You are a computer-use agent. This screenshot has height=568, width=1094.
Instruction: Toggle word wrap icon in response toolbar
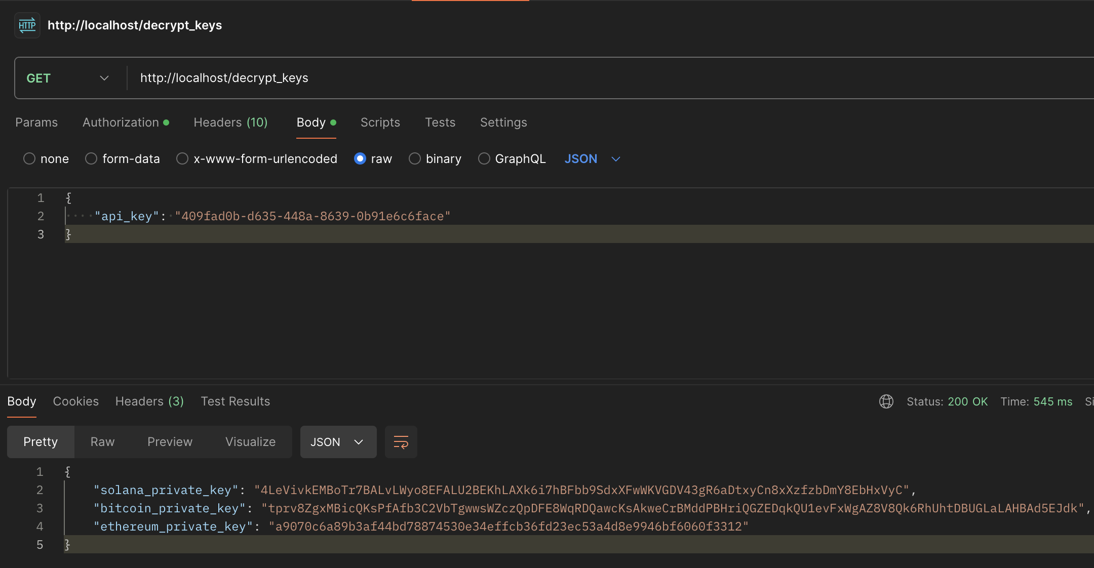click(401, 442)
